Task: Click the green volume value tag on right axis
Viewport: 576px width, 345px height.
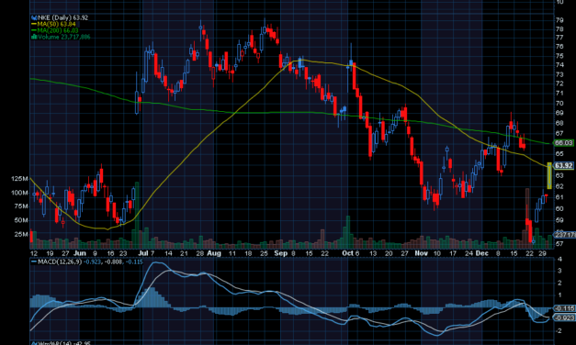Action: click(565, 235)
